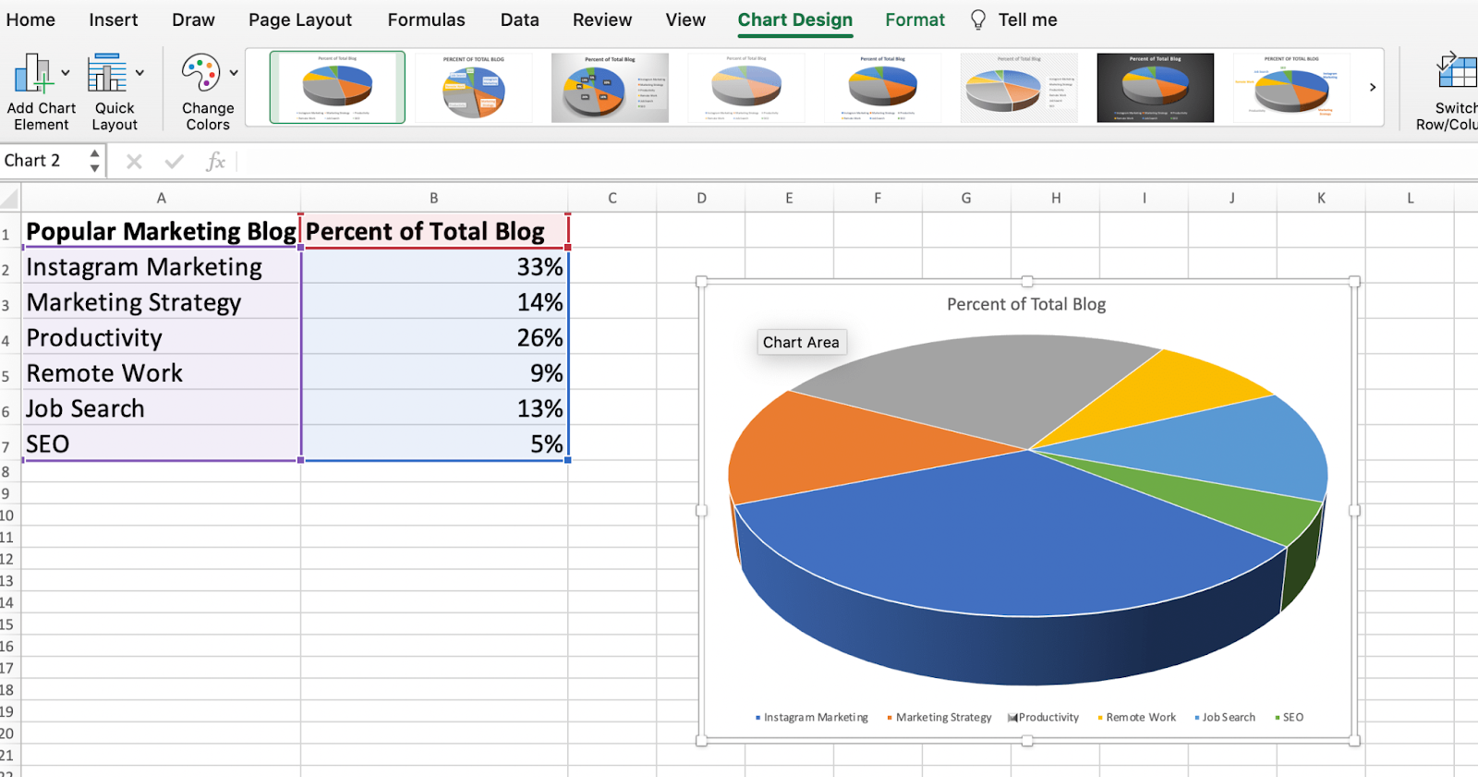Select the 'SEO' cell in column A
Image resolution: width=1478 pixels, height=777 pixels.
click(x=161, y=443)
